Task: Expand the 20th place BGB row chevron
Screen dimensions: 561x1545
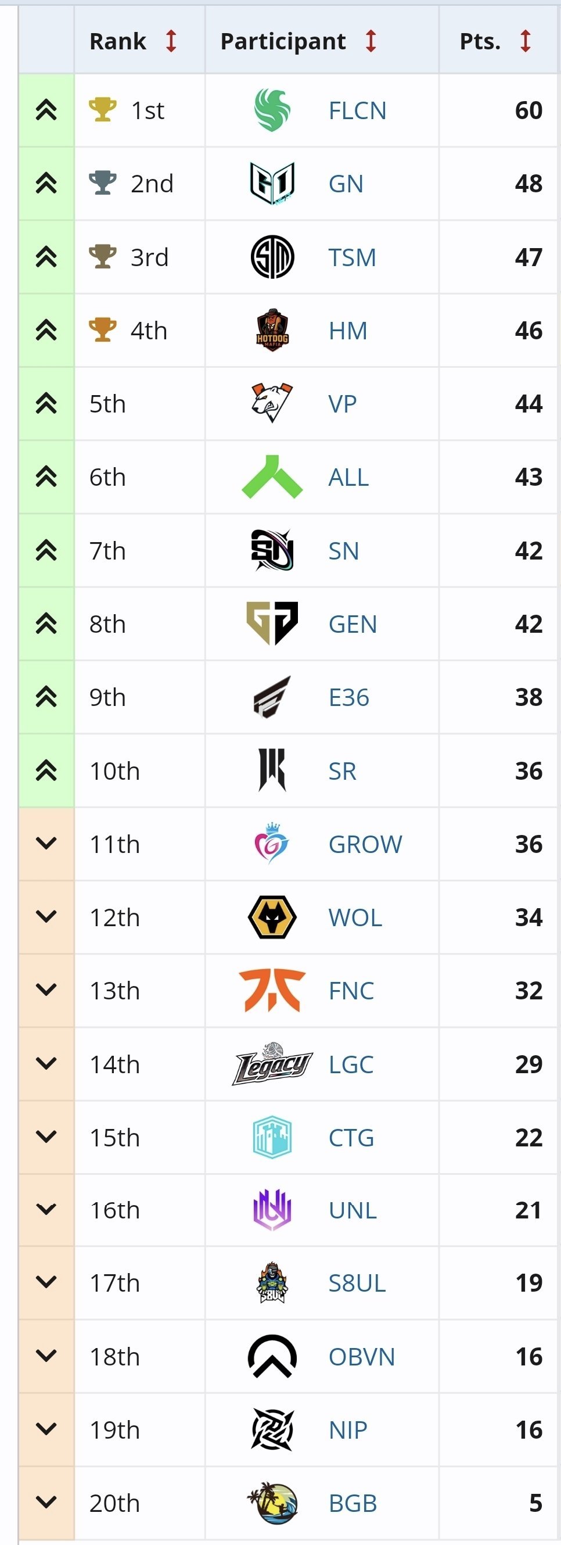Action: click(46, 1503)
